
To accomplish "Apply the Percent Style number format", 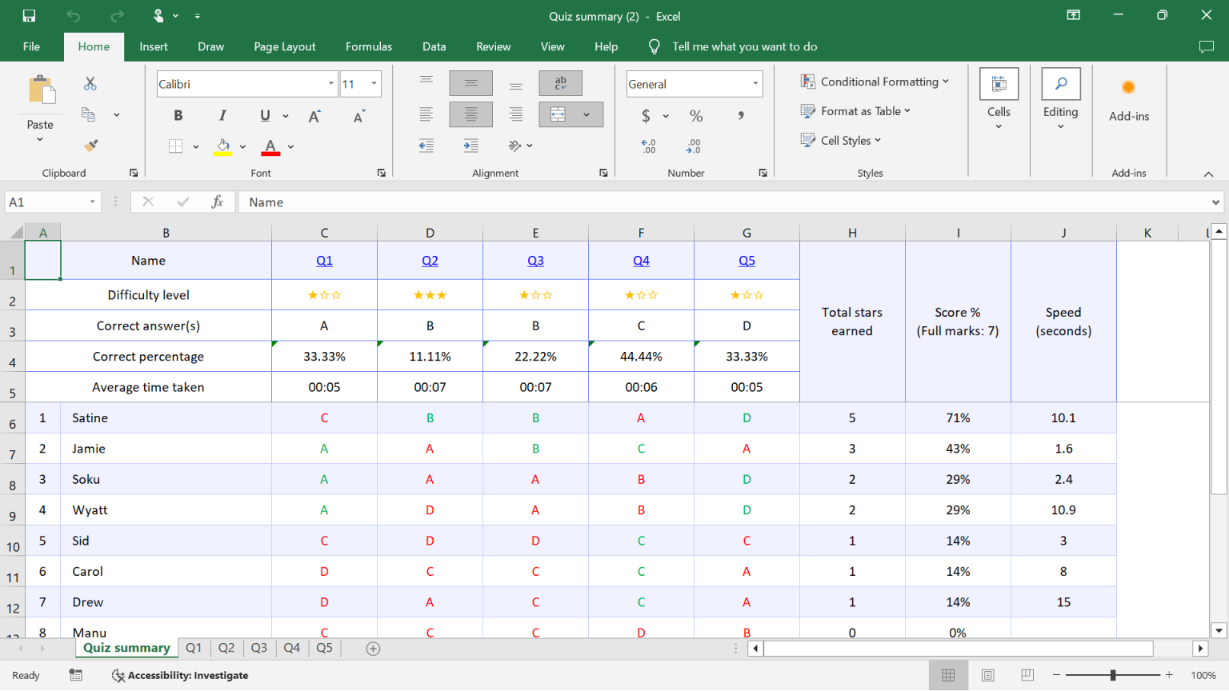I will tap(695, 115).
